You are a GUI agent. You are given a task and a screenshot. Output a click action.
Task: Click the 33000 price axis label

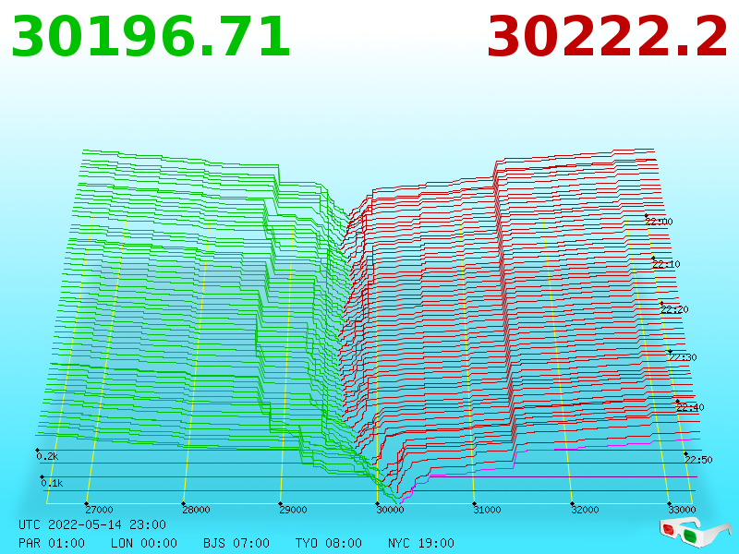pos(682,510)
